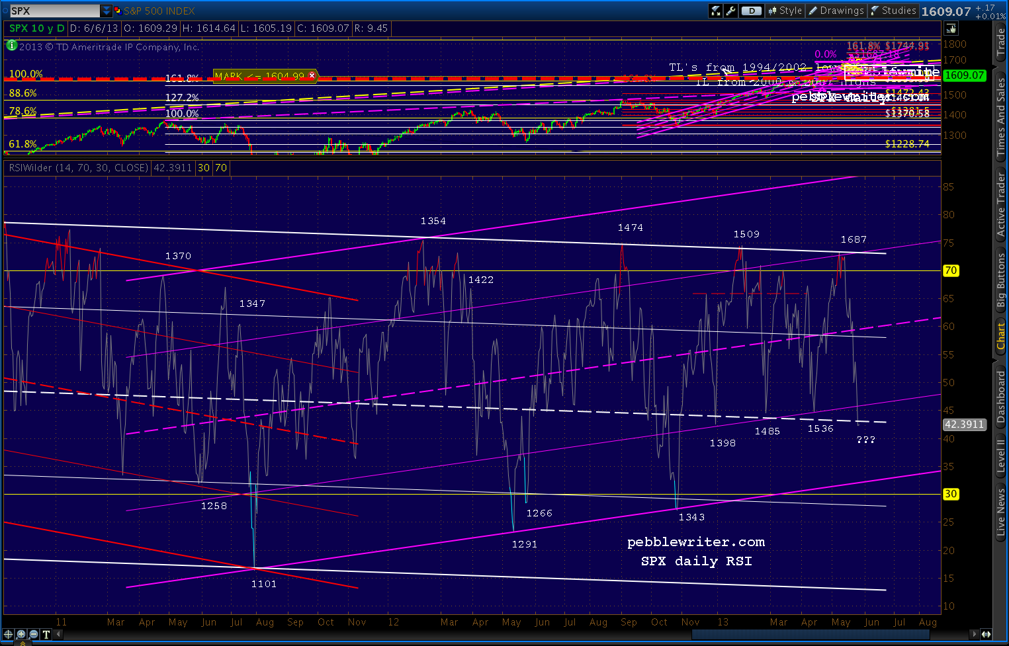Click the 1398 trough annotation label
1009x646 pixels.
click(723, 443)
